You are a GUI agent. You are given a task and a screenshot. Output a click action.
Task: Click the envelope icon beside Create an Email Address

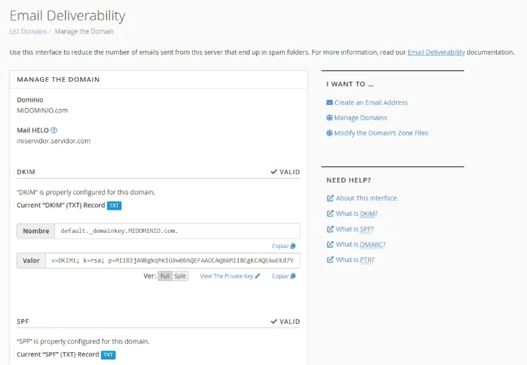(x=329, y=102)
